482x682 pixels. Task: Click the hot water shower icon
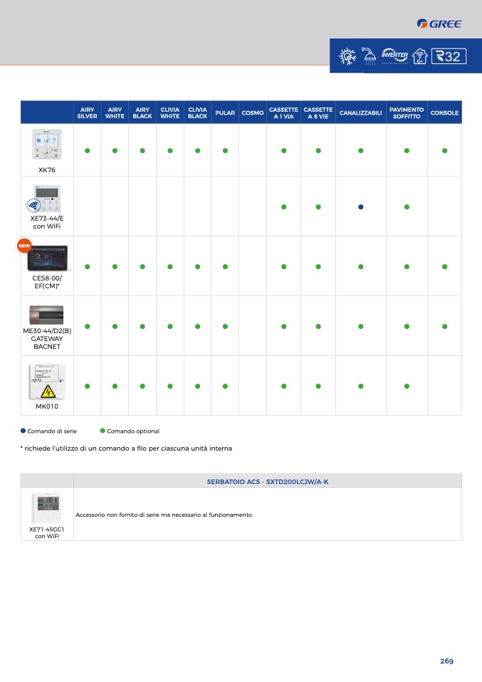pos(370,56)
